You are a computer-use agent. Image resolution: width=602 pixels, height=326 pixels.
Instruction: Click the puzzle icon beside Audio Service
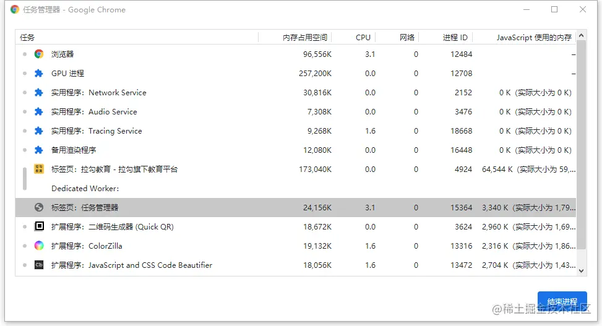pos(39,112)
